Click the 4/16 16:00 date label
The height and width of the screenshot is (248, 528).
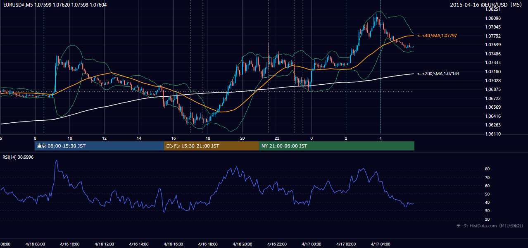coord(173,244)
